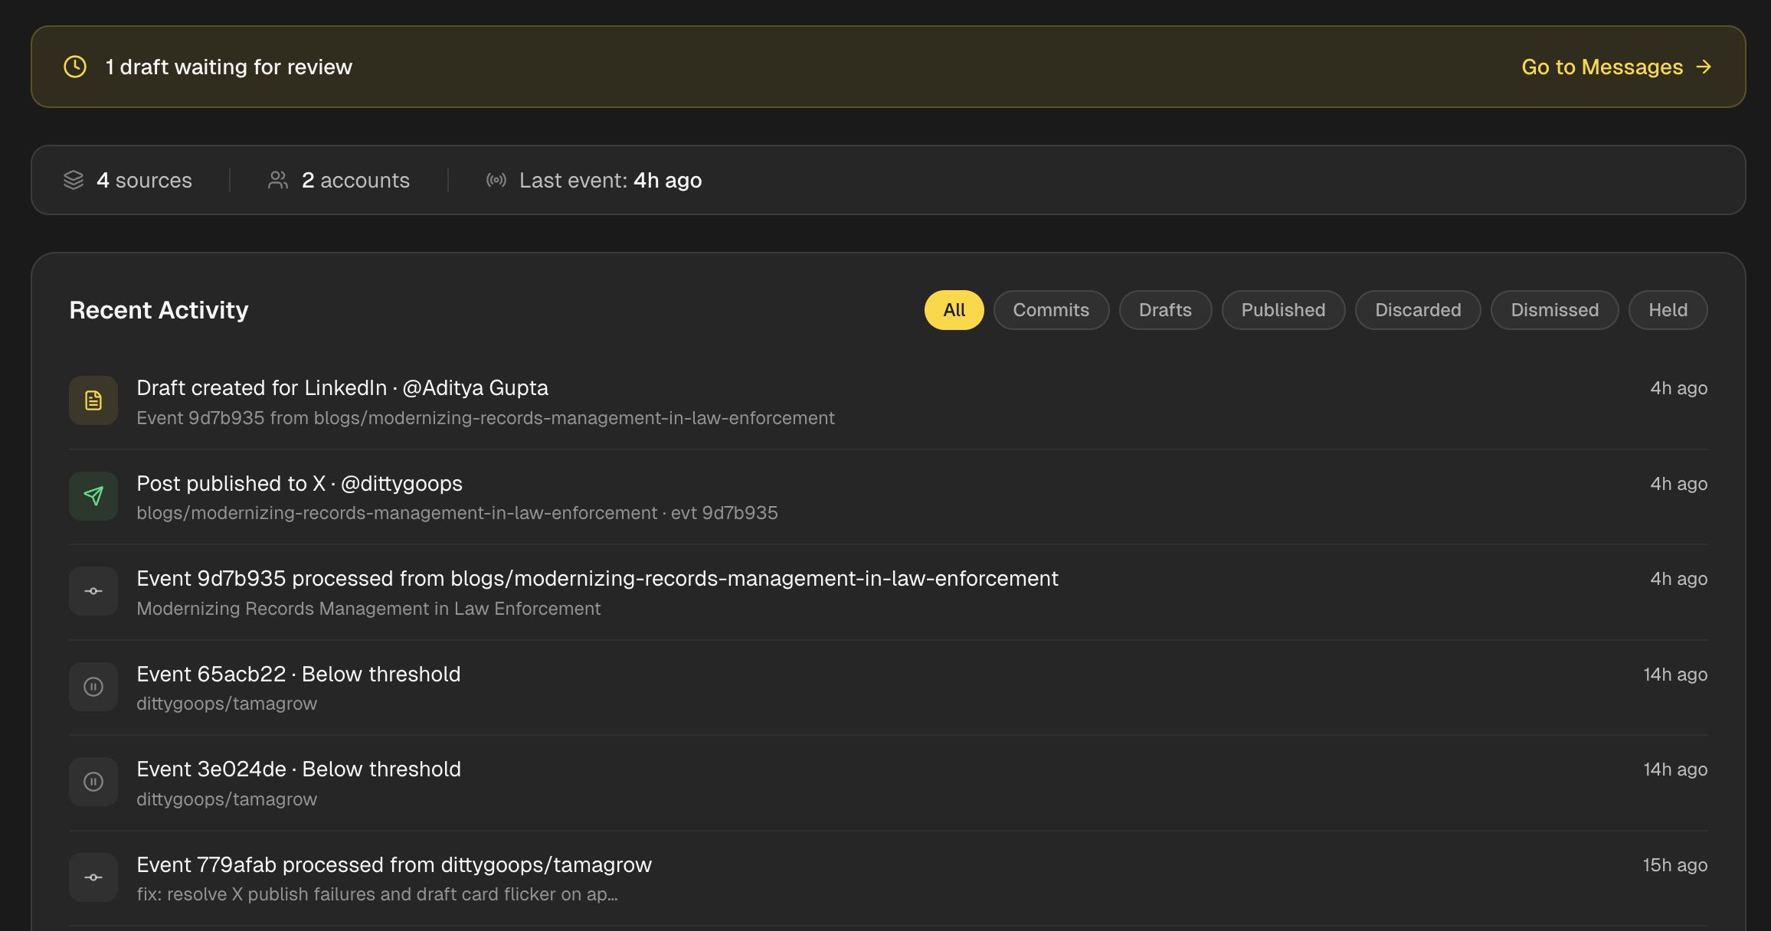The width and height of the screenshot is (1771, 931).
Task: Open Post published to X entry
Action: point(300,484)
